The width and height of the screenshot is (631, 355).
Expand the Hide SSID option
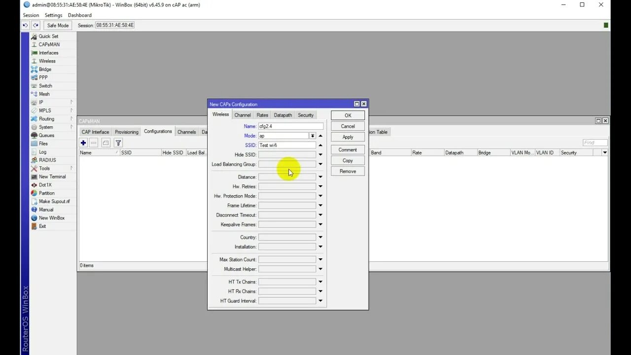320,155
